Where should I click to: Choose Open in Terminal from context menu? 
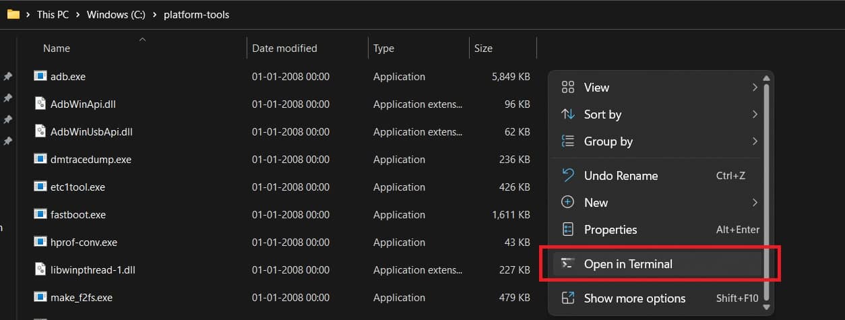(x=628, y=264)
